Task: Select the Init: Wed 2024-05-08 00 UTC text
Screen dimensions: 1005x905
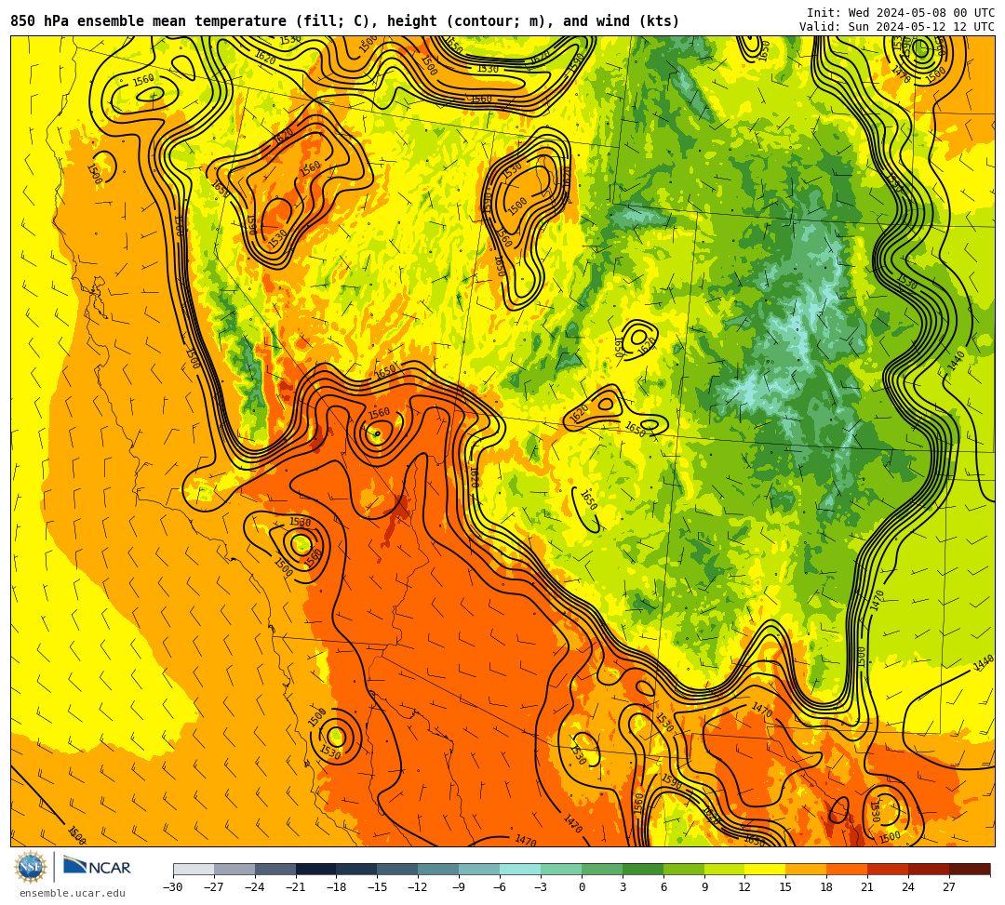Action: (x=901, y=13)
